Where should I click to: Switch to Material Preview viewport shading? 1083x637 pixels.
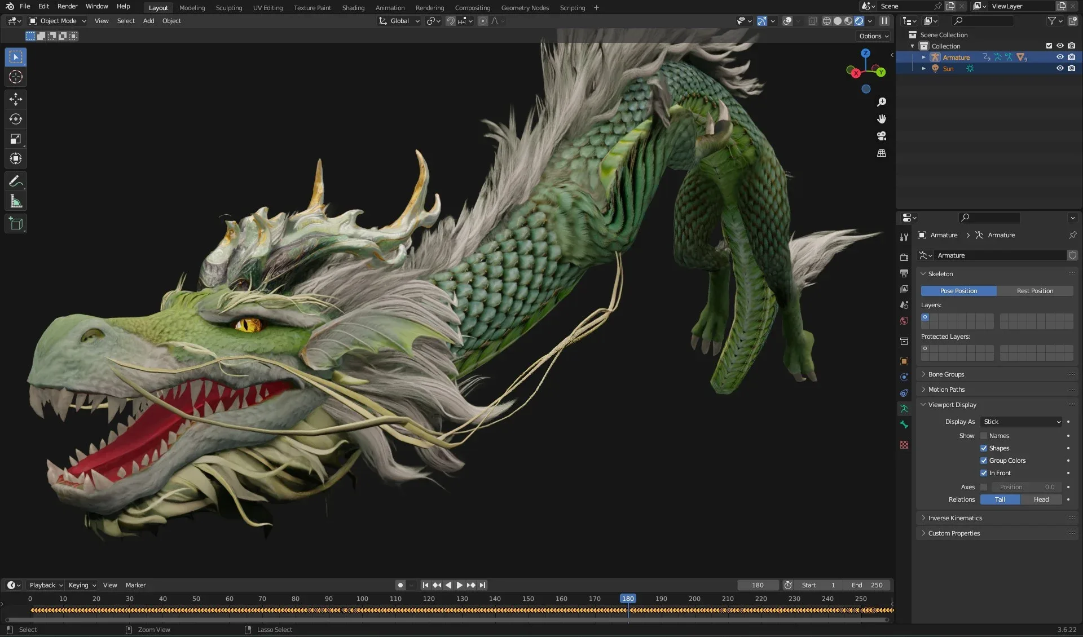(x=848, y=21)
